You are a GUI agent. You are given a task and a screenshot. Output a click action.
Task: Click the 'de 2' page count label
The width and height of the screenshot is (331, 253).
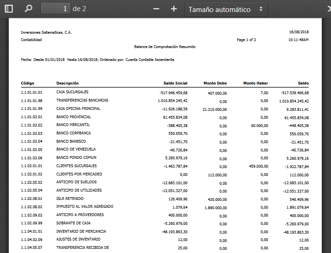pos(80,9)
